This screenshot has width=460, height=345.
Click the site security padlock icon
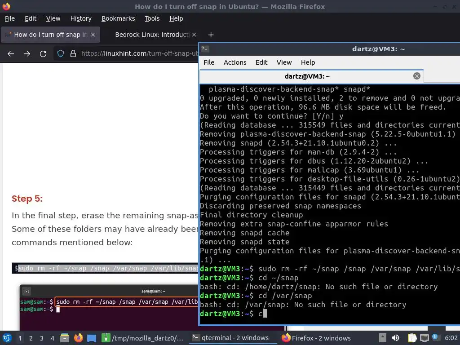(73, 53)
